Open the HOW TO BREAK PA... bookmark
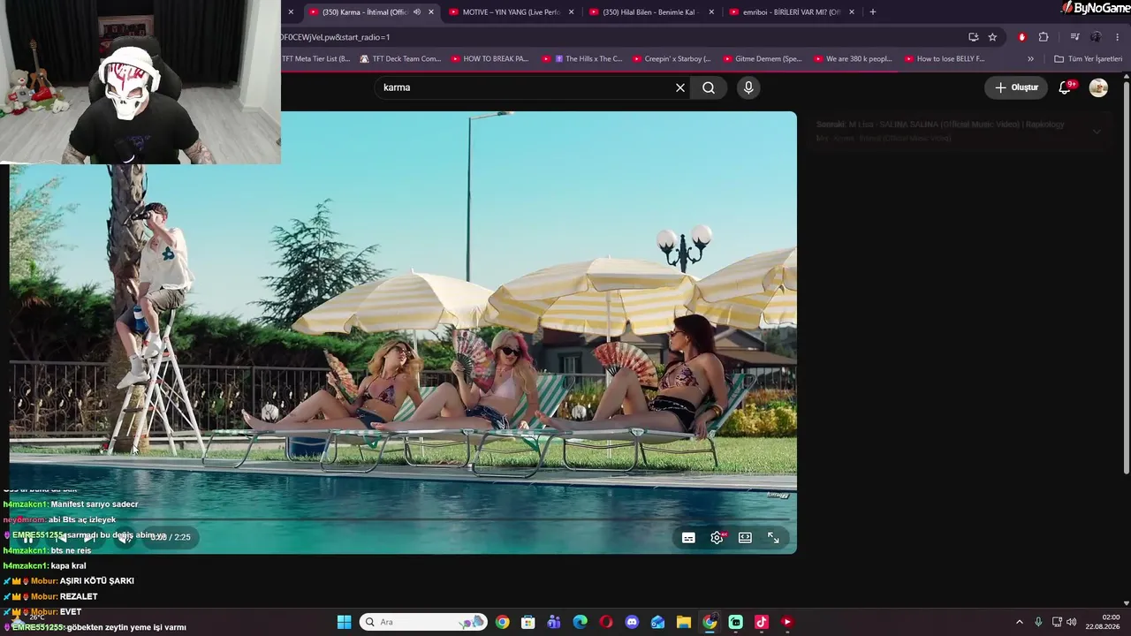 [490, 59]
